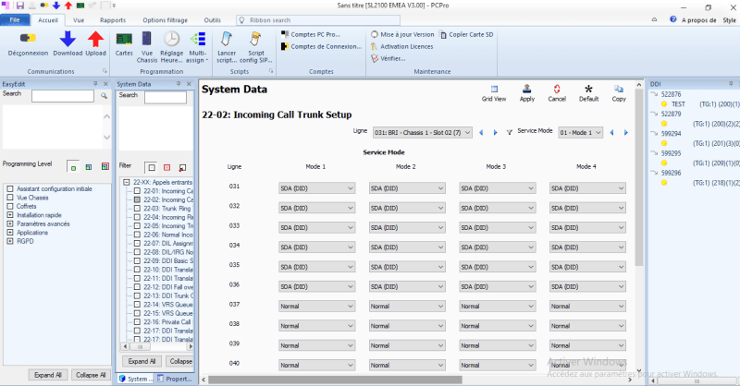Click Mise à jour Version
The image size is (740, 386).
click(402, 34)
